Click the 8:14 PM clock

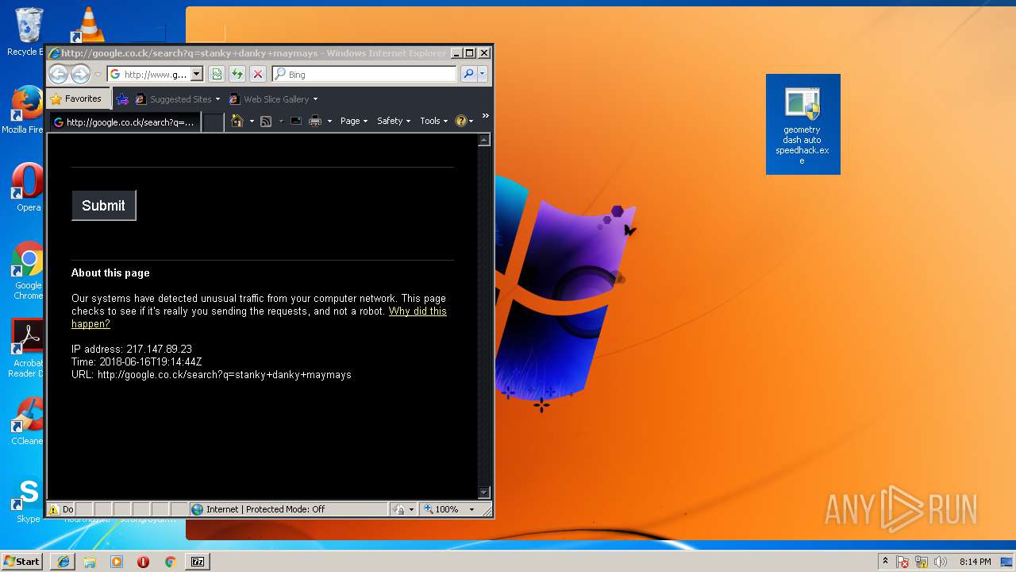click(975, 562)
